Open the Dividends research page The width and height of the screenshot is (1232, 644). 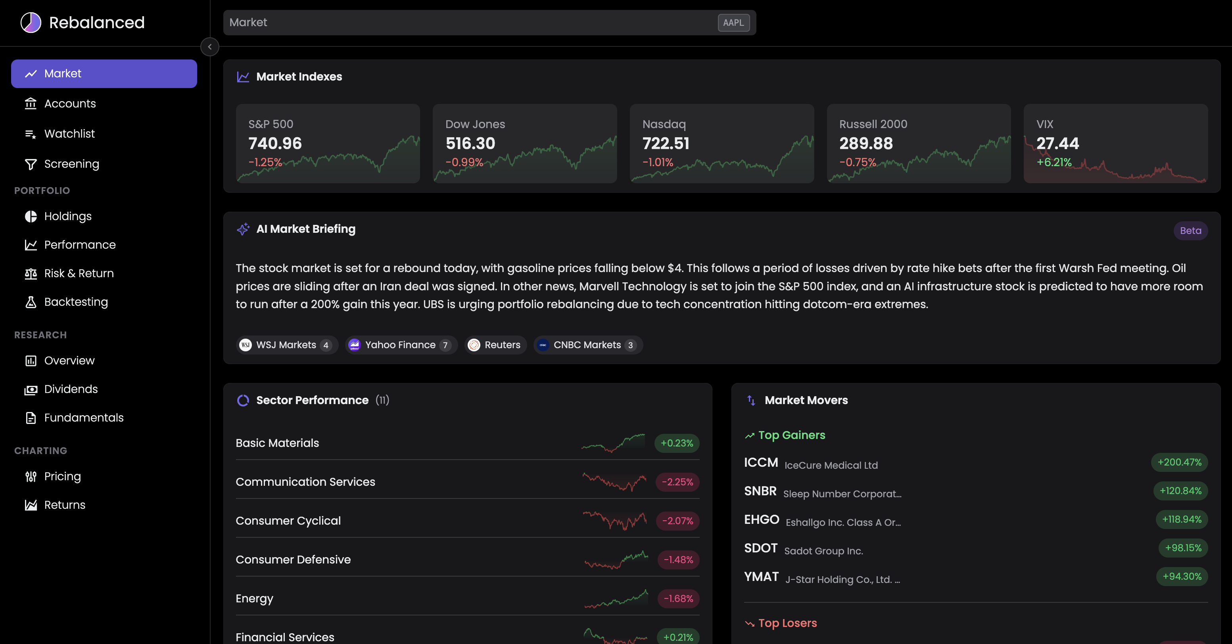pyautogui.click(x=104, y=389)
